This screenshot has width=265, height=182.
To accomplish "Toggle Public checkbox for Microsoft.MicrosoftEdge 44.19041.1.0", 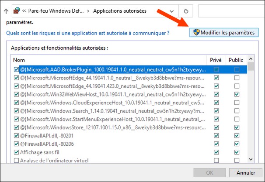I will pos(237,77).
